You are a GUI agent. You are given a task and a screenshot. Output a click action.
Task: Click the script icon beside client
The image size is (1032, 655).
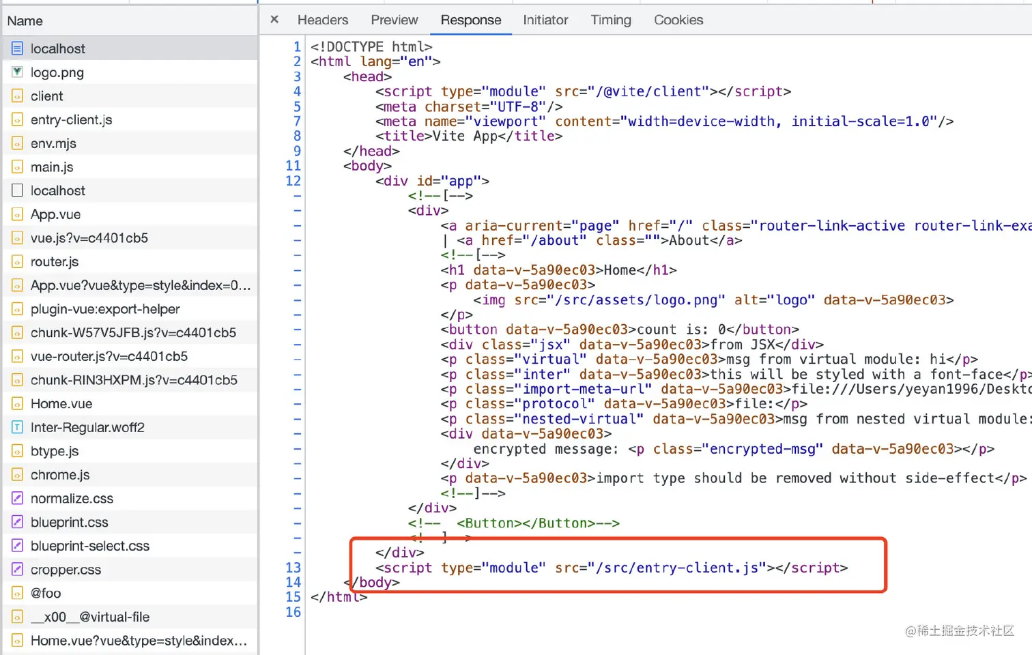[18, 96]
